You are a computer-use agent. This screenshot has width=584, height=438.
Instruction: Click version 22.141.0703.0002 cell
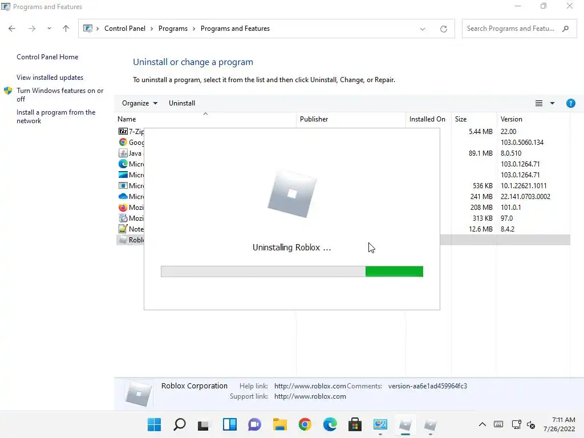525,196
